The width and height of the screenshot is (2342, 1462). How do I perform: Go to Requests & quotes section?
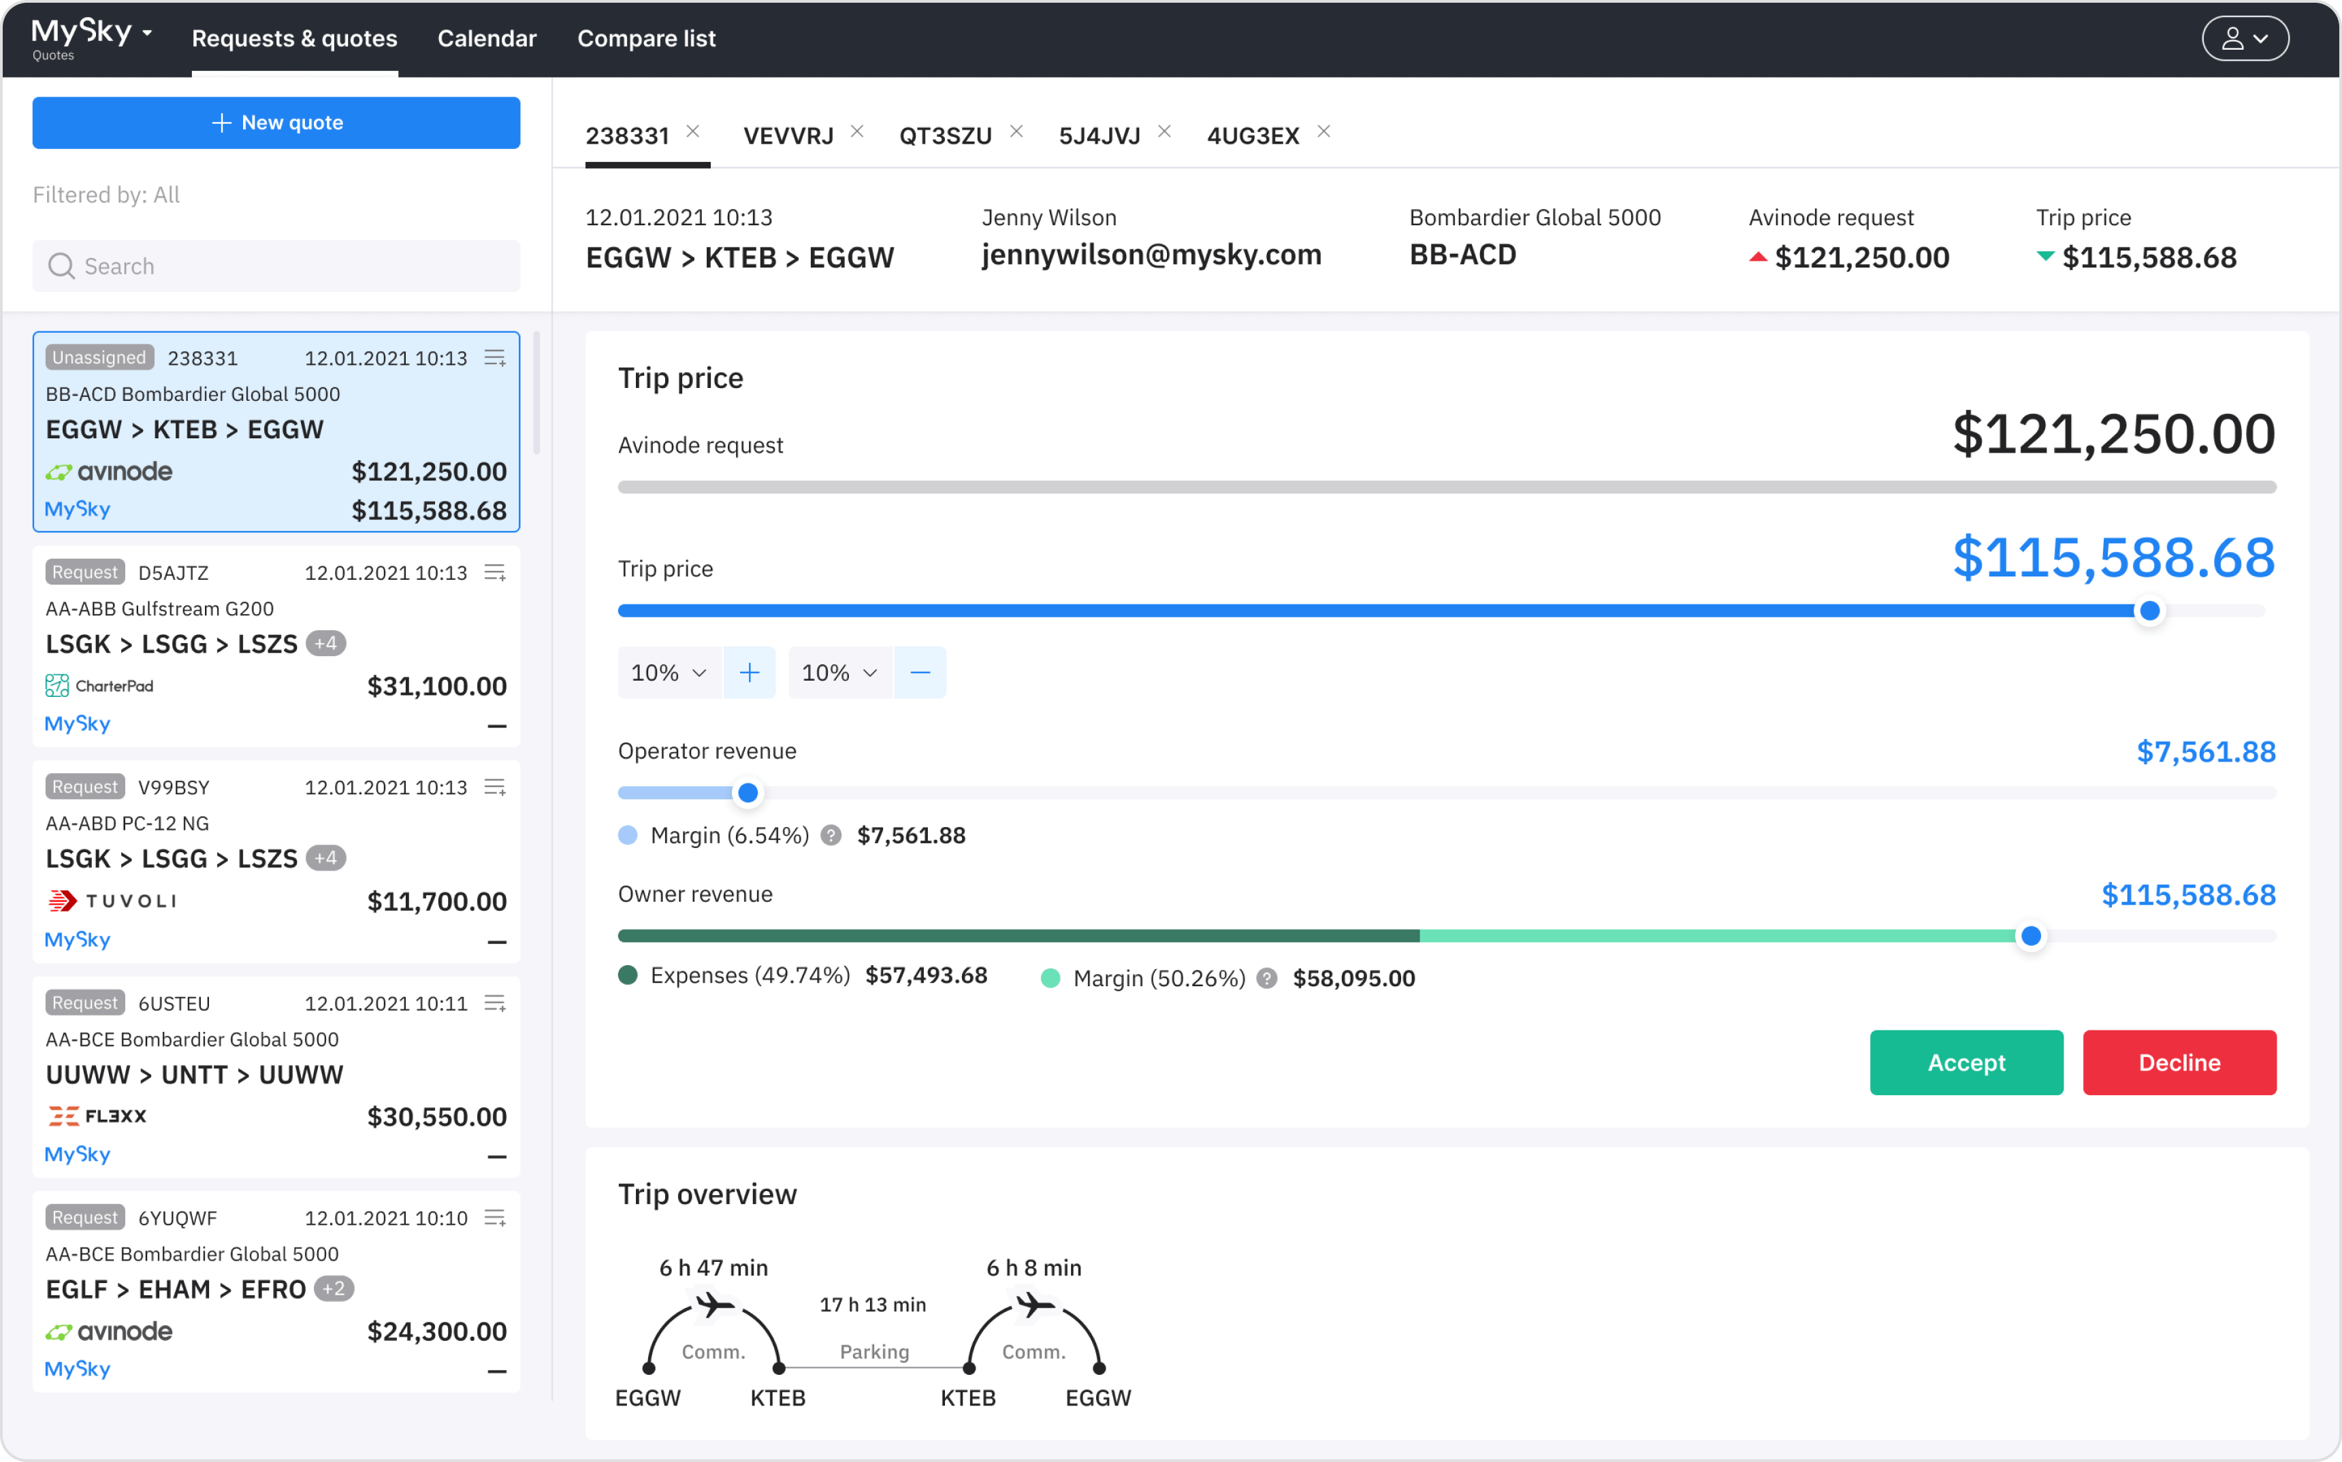295,39
